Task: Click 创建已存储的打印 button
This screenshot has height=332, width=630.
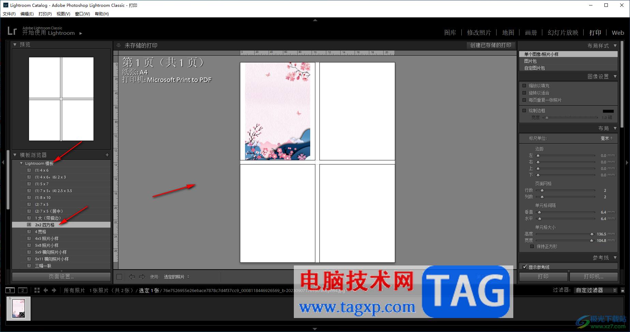Action: [491, 45]
